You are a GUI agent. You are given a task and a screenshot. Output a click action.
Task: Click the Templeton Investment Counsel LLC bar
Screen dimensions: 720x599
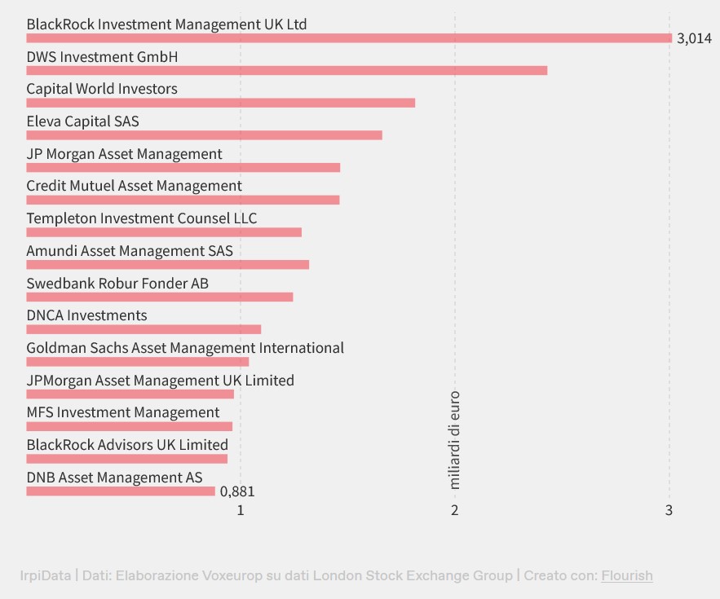[164, 232]
